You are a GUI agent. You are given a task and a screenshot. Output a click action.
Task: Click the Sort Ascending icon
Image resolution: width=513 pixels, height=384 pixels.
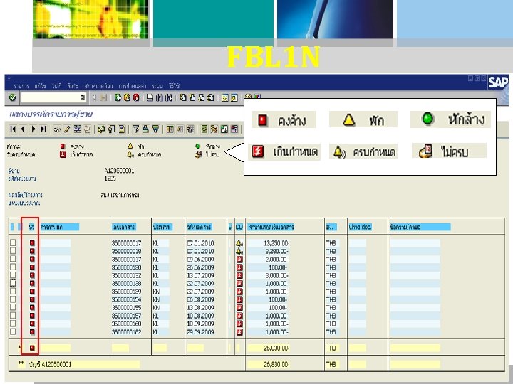[x=145, y=129]
